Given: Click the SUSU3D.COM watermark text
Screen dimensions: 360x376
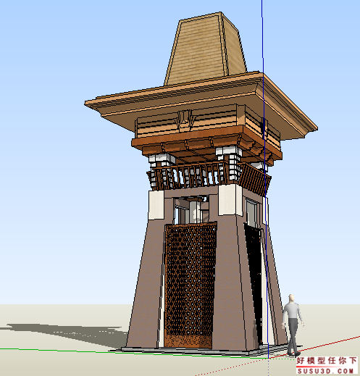Looking at the screenshot, I should coord(325,371).
